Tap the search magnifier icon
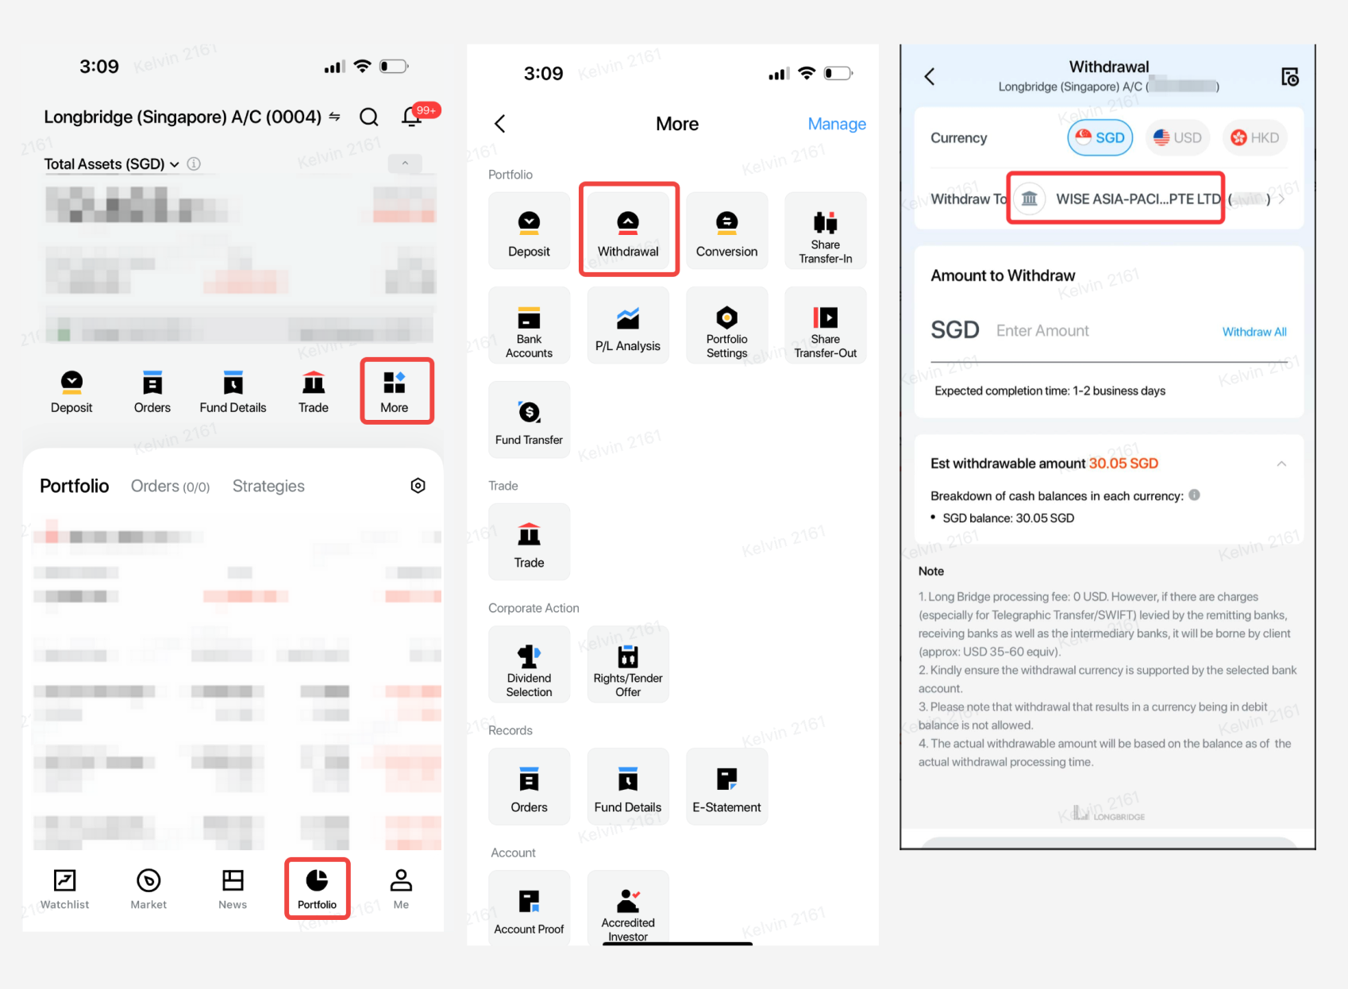Image resolution: width=1348 pixels, height=989 pixels. coord(368,117)
